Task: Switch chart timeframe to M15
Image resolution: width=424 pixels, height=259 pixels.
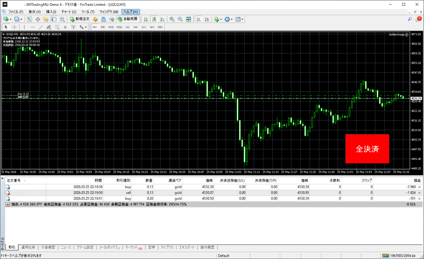Action: (x=111, y=27)
